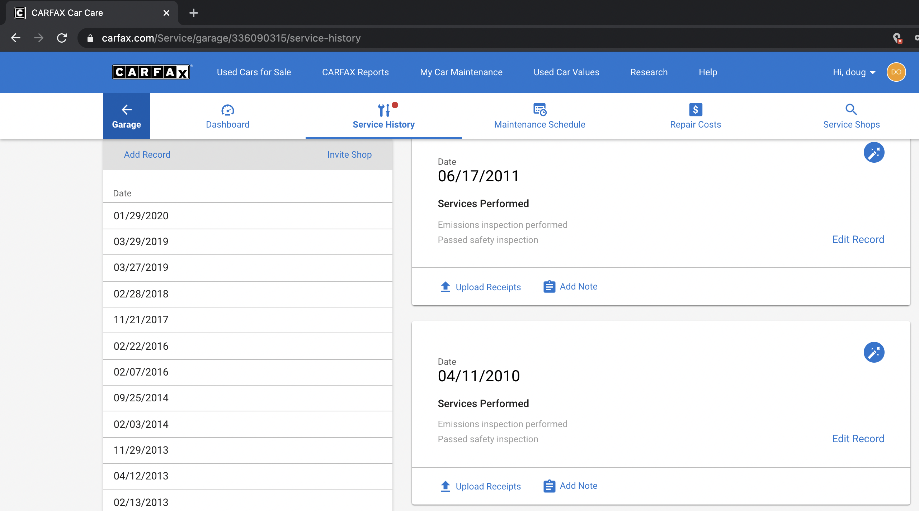
Task: Click Upload Receipts text in 04/11/2010 record
Action: point(488,486)
